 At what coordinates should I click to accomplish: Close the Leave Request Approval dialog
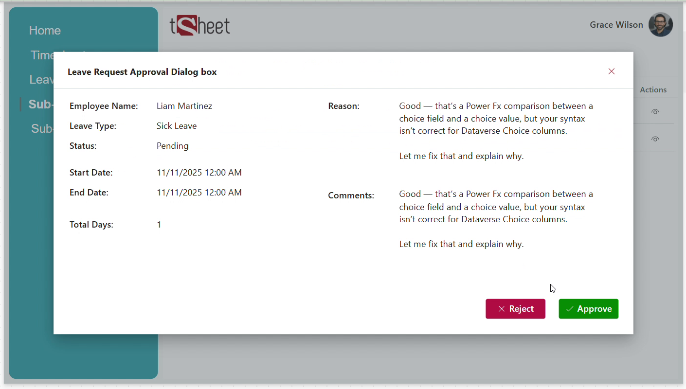[x=612, y=71]
